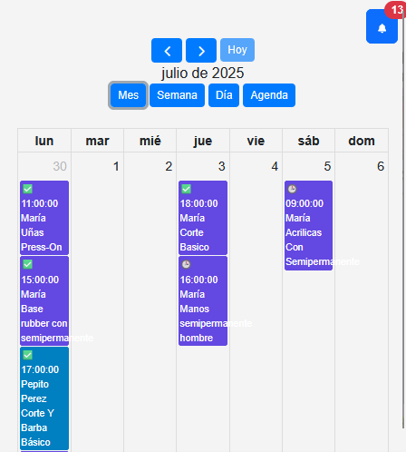The image size is (406, 452).
Task: Click green check on Pepito Perez appointment
Action: (27, 355)
